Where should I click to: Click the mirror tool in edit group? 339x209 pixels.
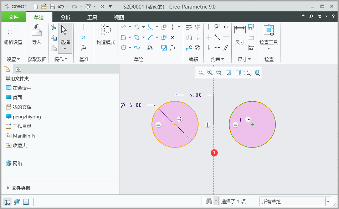coord(189,38)
